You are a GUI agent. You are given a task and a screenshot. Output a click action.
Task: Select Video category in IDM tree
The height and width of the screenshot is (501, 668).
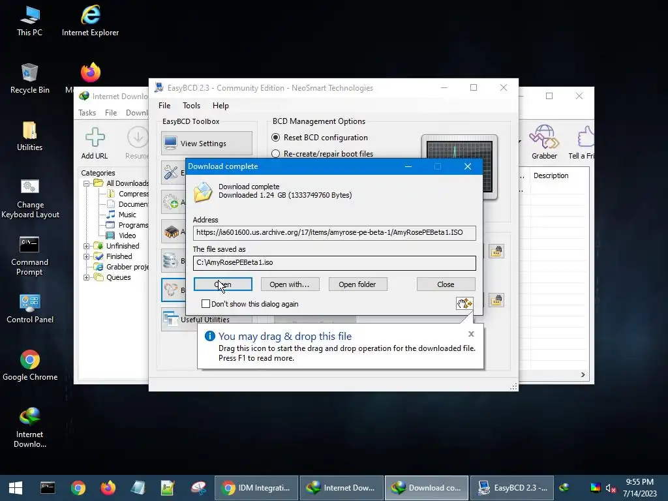coord(127,235)
